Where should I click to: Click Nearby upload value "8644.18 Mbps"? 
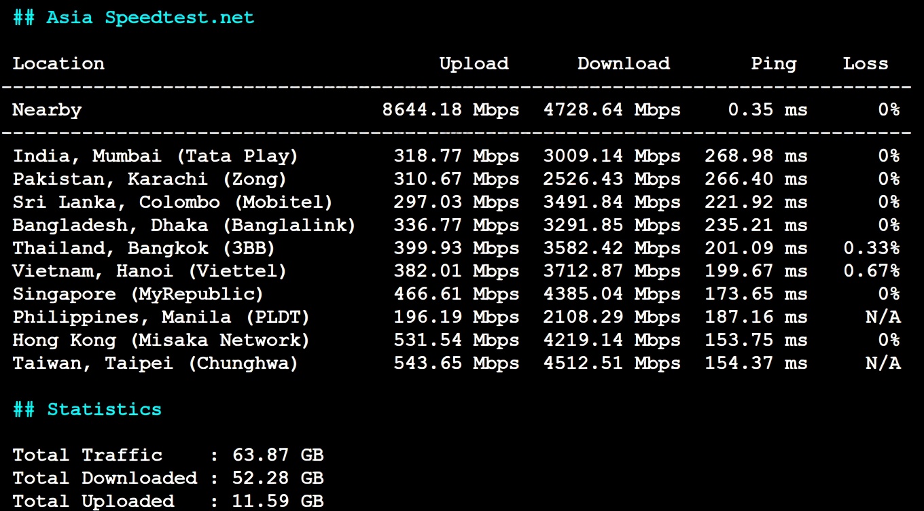point(450,110)
